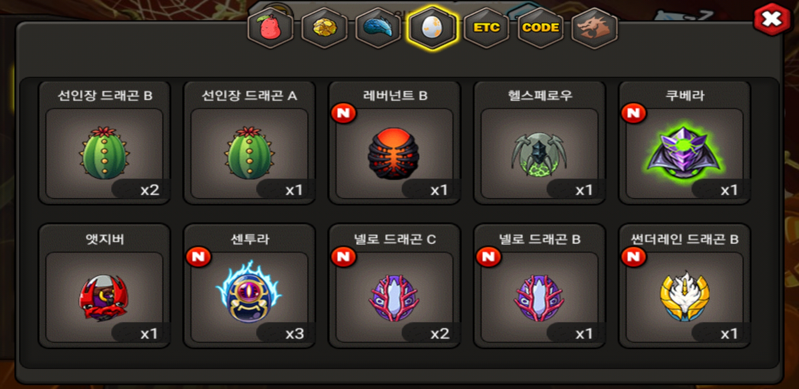This screenshot has height=389, width=799.
Task: Tap the x3 count on 센투라
Action: [294, 334]
